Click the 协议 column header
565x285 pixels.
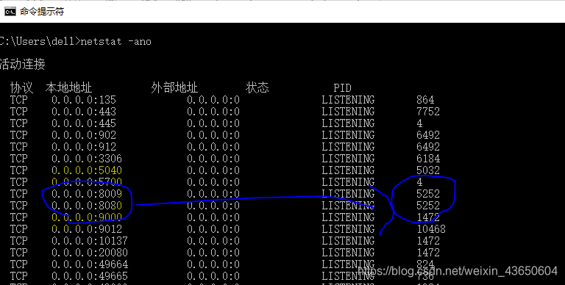[x=21, y=88]
